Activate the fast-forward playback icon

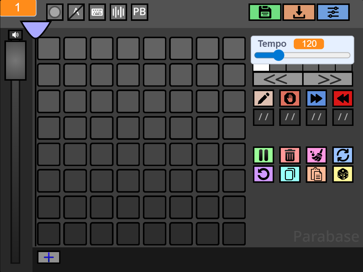pyautogui.click(x=316, y=98)
